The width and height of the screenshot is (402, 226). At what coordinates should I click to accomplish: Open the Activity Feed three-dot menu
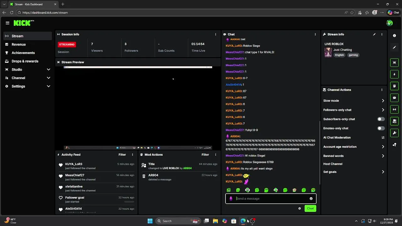tap(133, 155)
